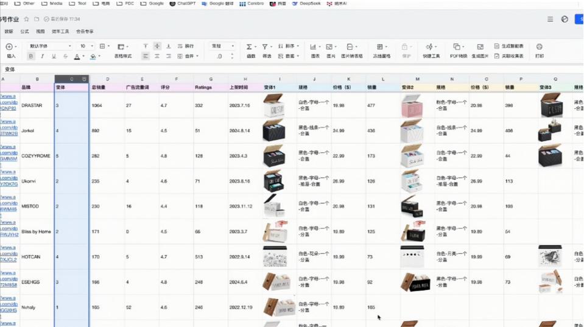Viewport: 584px width, 327px height.
Task: Select the 上架时间 header cell
Action: point(245,87)
